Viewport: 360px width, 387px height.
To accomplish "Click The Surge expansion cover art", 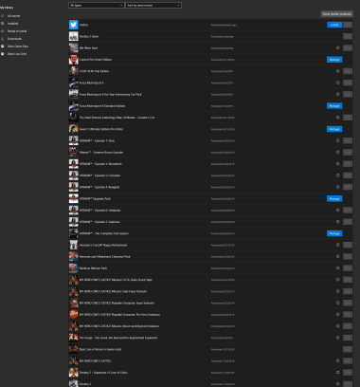I will [x=74, y=338].
